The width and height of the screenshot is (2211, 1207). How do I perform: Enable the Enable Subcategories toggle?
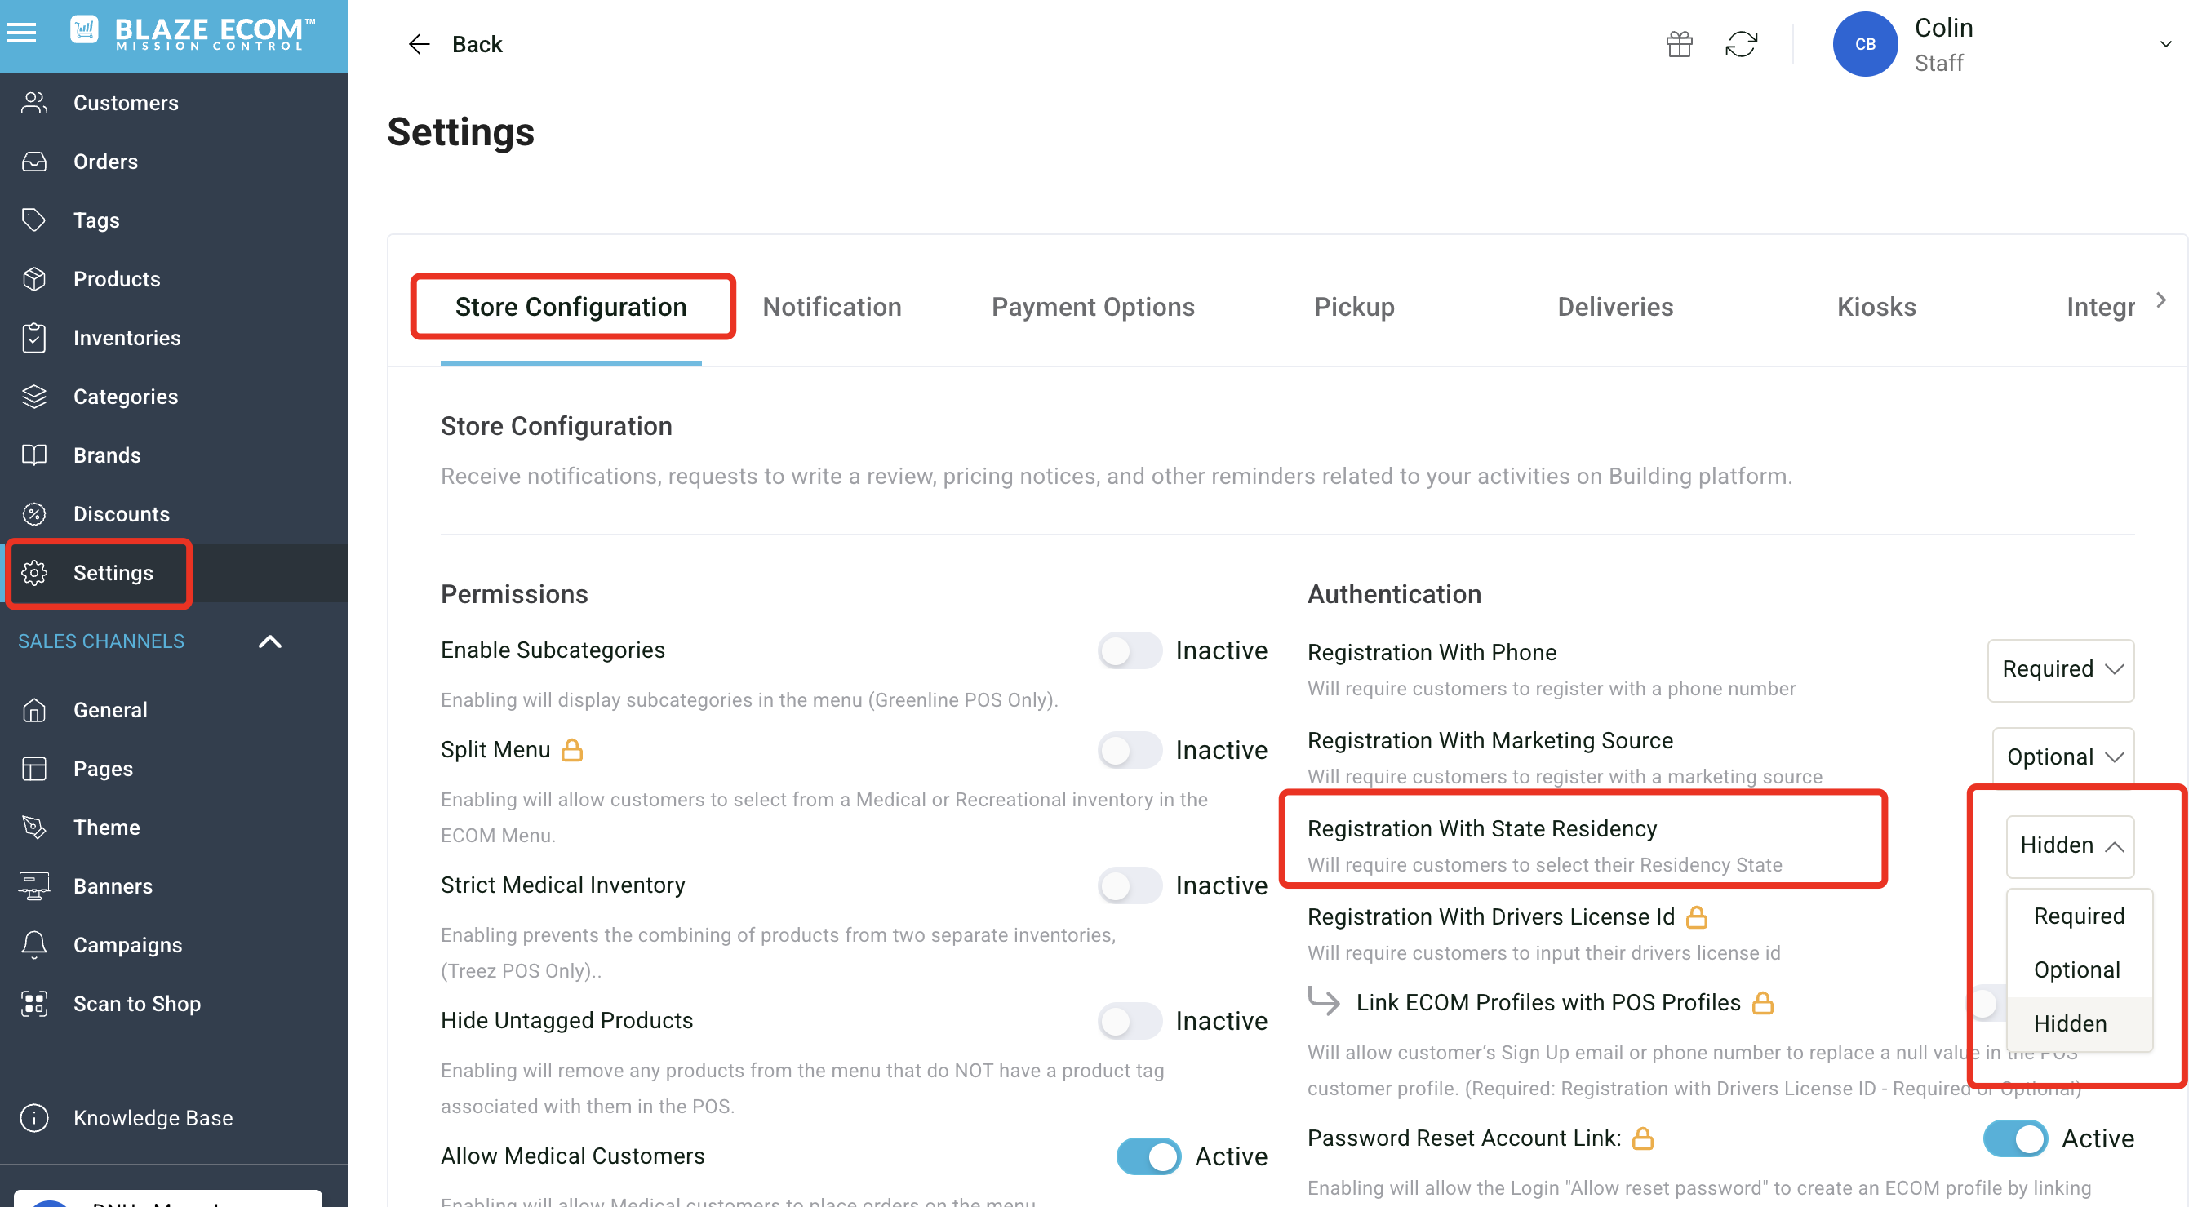coord(1130,650)
